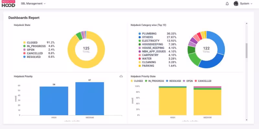Toggle CANCELLED in Priority State legend

tap(203, 81)
